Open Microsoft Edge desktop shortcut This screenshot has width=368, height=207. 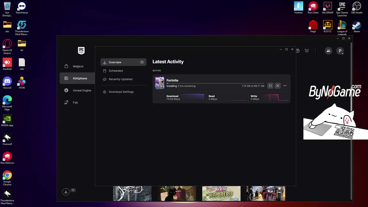pyautogui.click(x=7, y=103)
